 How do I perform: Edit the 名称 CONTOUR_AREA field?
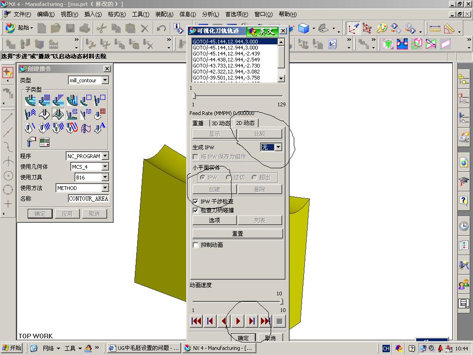[88, 198]
